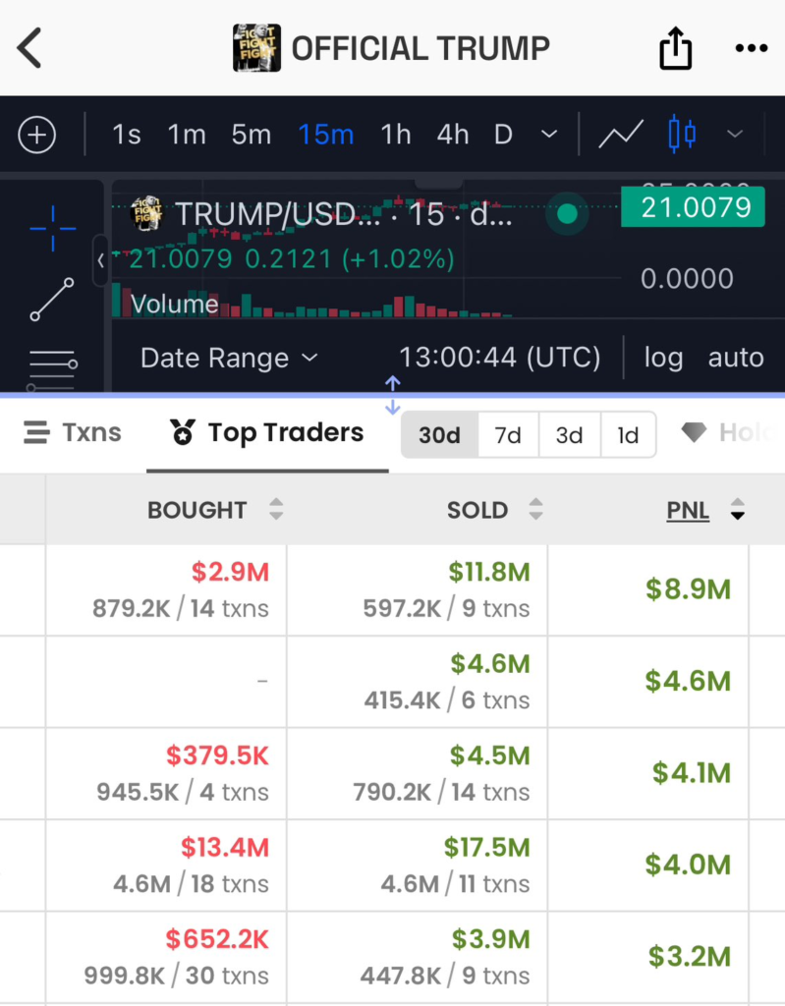Select the 1m chart interval
This screenshot has width=785, height=1006.
point(186,135)
